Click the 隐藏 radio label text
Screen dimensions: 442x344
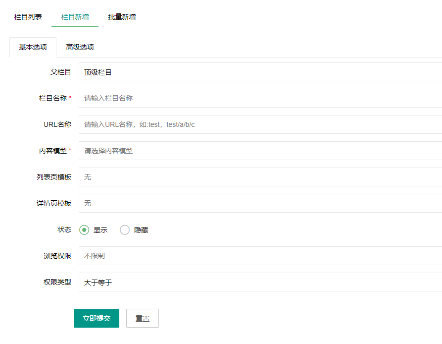tap(141, 230)
